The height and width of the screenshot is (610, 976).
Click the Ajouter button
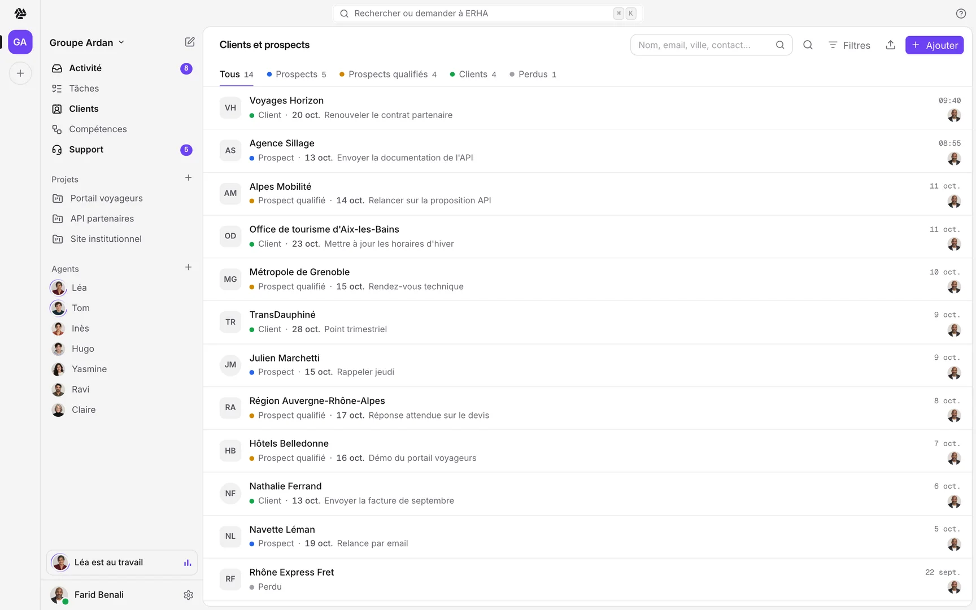(934, 45)
